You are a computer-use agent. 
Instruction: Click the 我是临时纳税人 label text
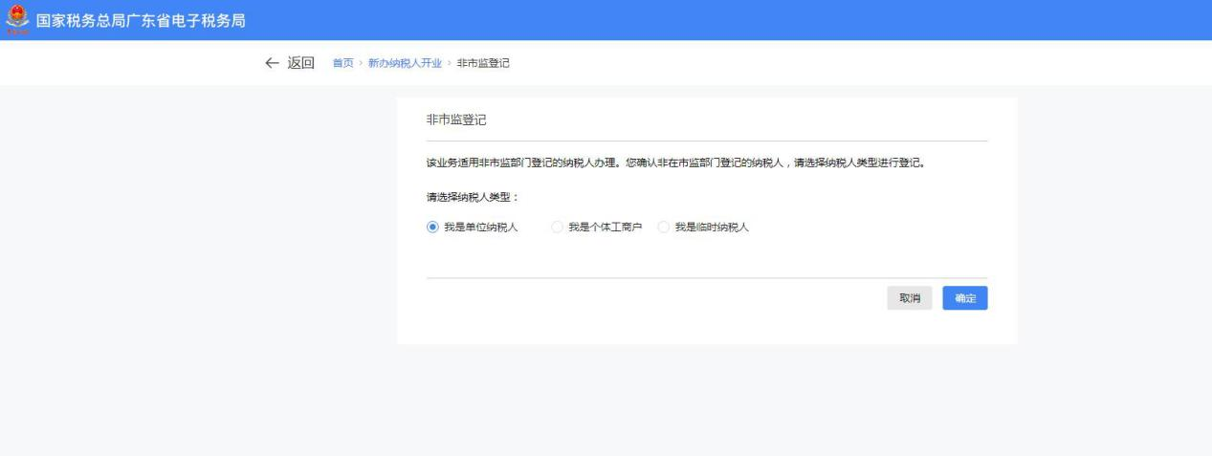pyautogui.click(x=711, y=227)
